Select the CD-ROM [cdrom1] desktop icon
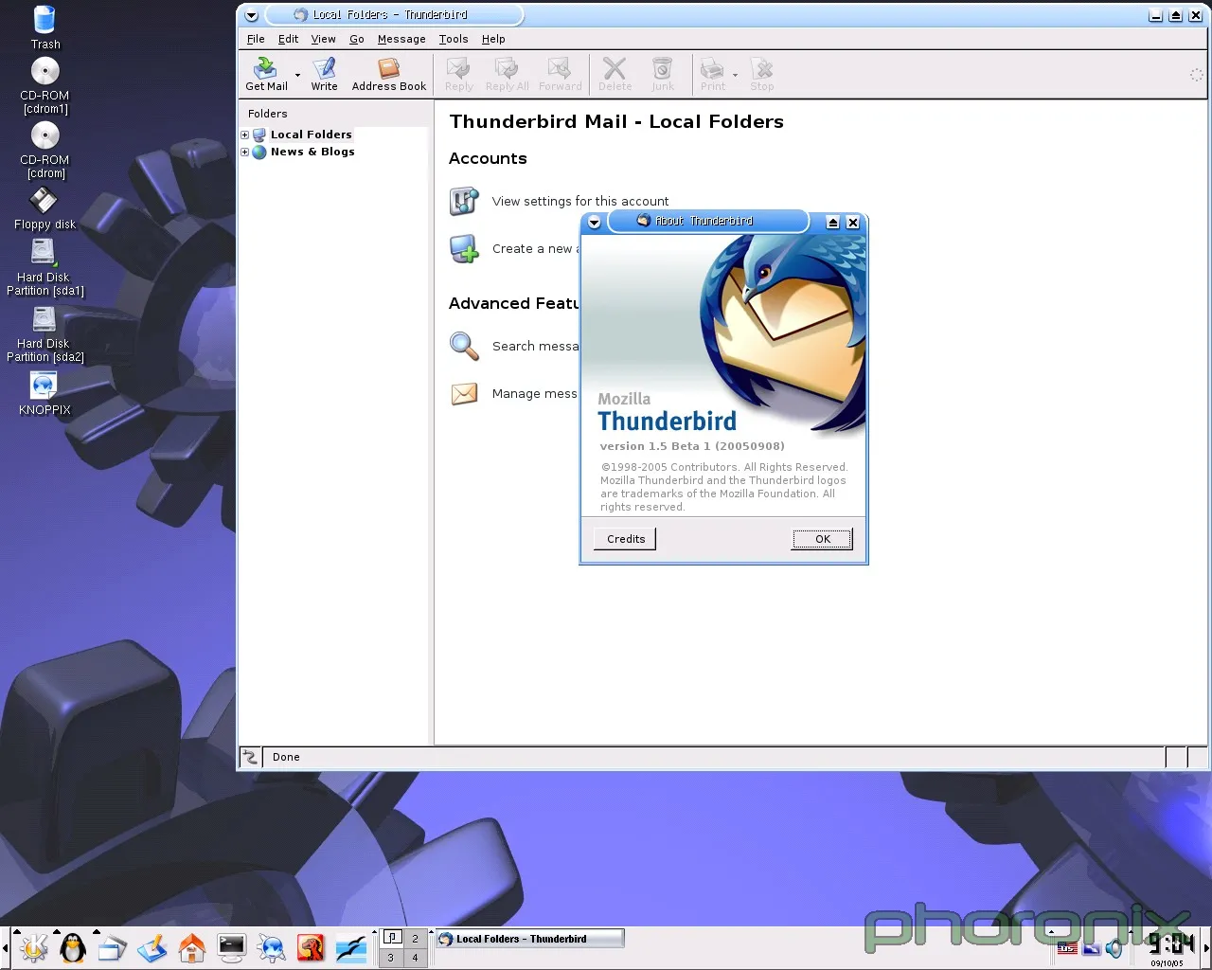 click(x=45, y=85)
